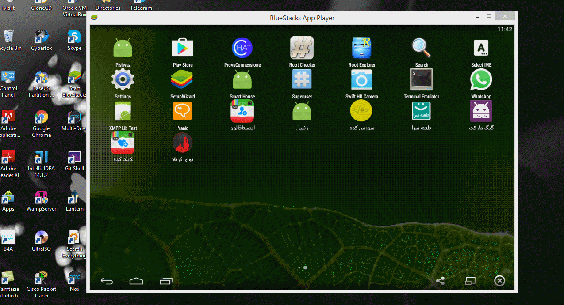Open Android Settings app
Image resolution: width=564 pixels, height=305 pixels.
(123, 80)
